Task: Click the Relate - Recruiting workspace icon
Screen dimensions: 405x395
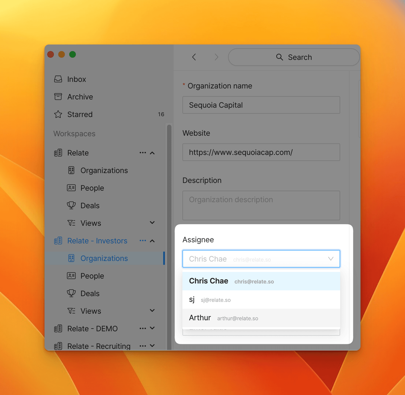Action: (x=58, y=346)
